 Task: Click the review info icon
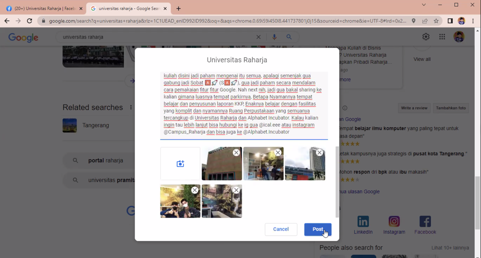345,108
